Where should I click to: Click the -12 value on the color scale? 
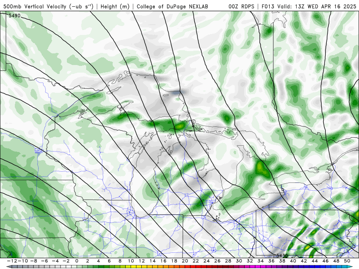(12, 261)
